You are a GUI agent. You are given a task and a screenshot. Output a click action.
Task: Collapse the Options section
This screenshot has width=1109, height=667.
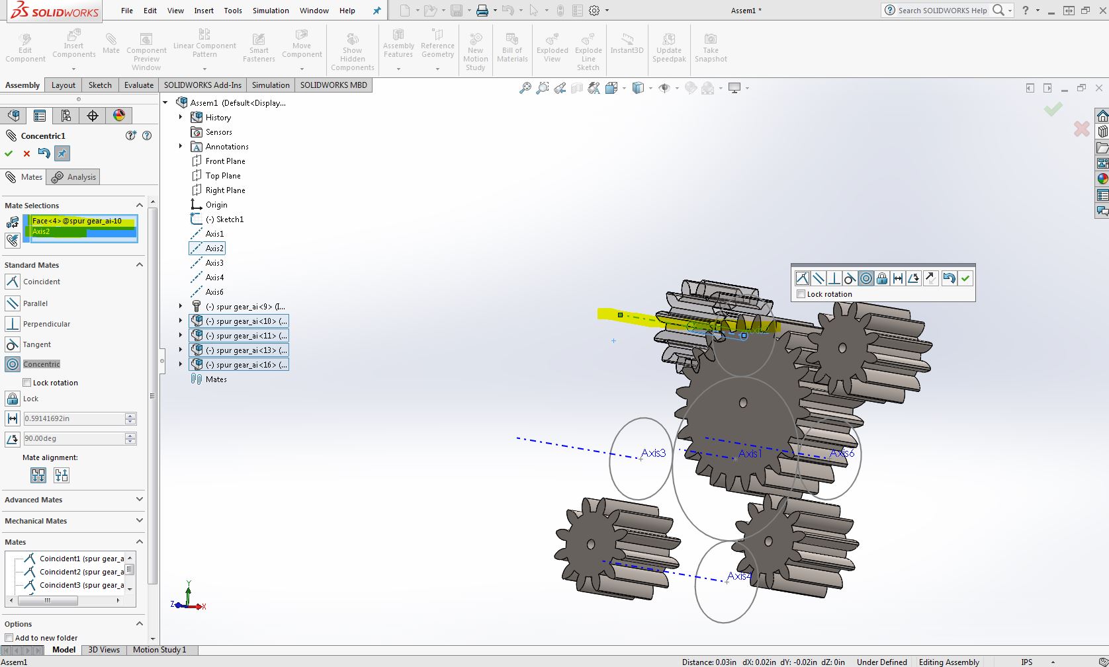140,624
